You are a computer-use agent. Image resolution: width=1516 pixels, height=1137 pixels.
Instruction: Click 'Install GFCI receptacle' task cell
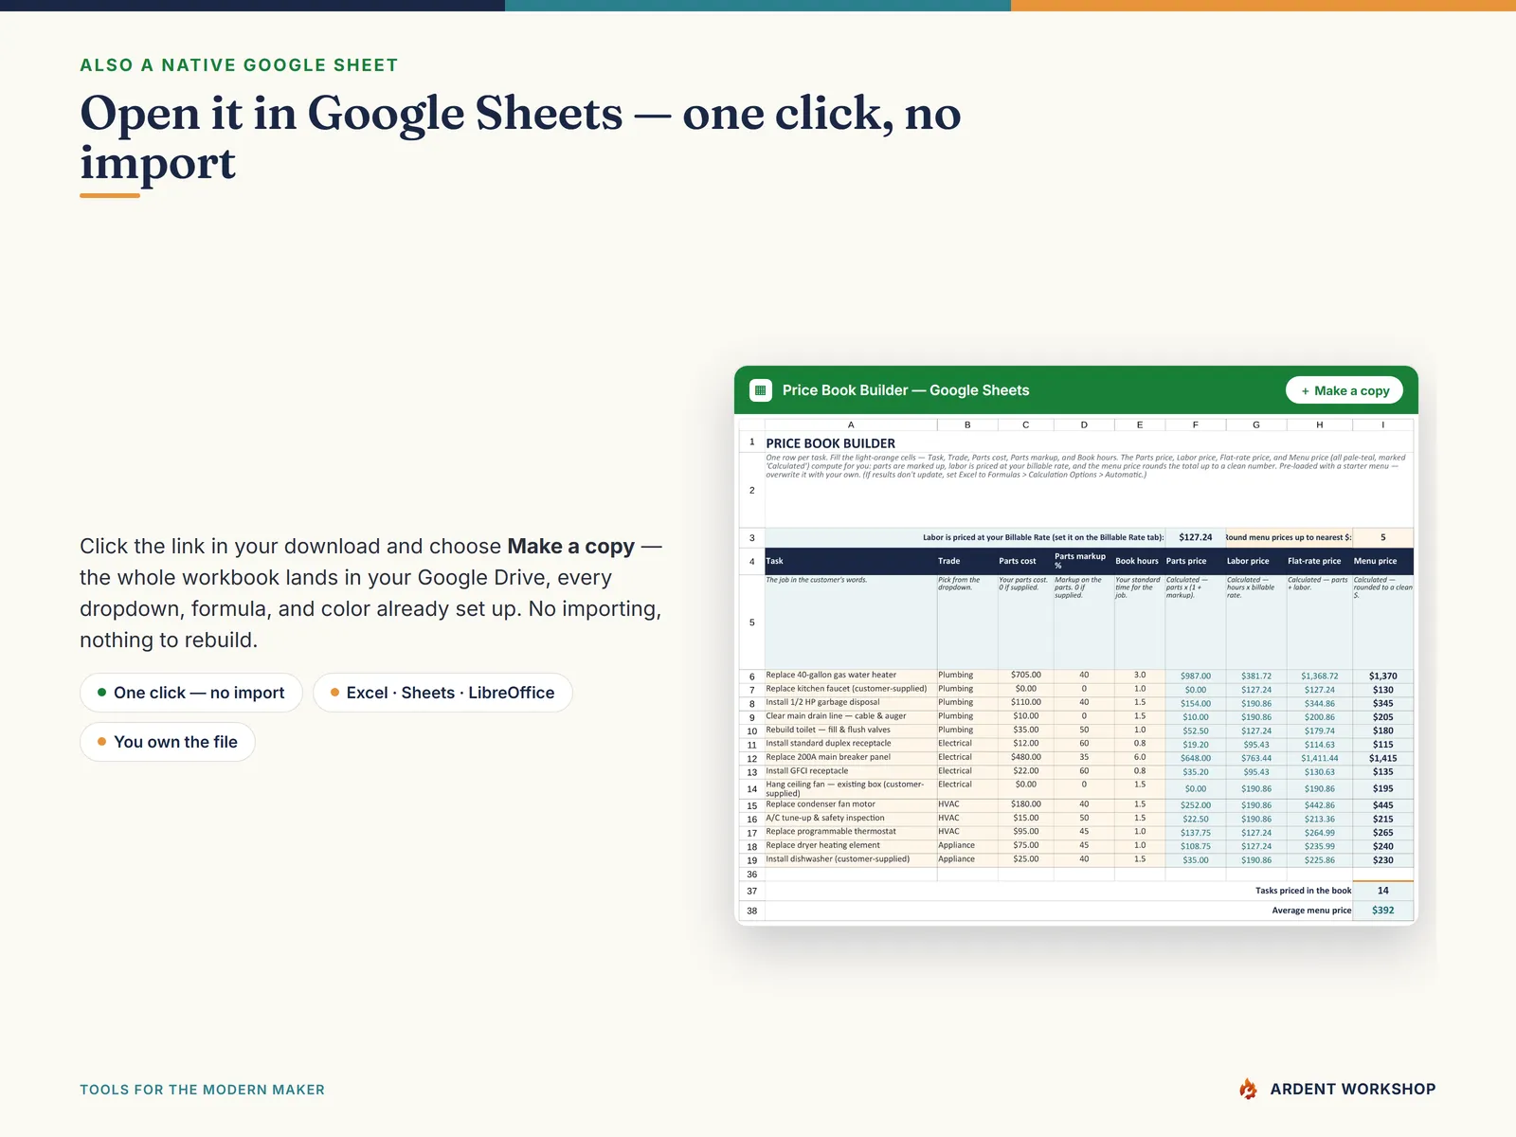[851, 771]
